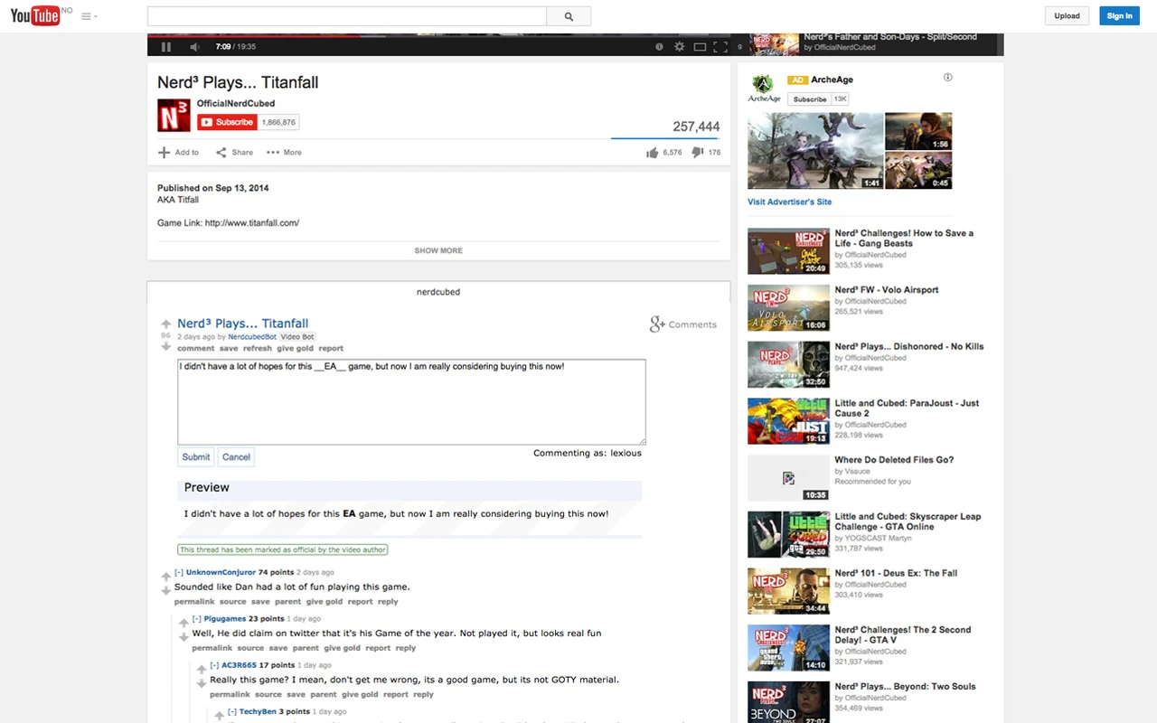
Task: Open permalink for Pigugames' comment
Action: tap(212, 648)
